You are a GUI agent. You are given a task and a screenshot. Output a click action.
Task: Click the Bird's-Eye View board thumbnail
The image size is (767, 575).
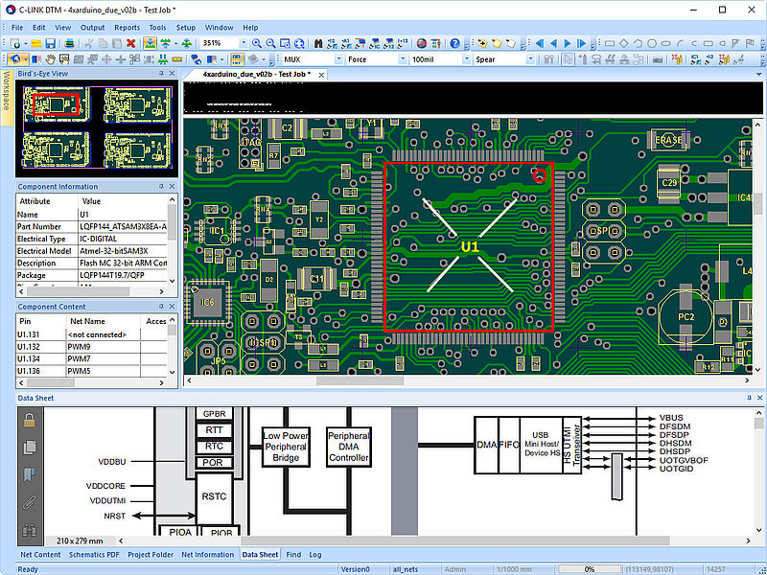click(x=98, y=127)
